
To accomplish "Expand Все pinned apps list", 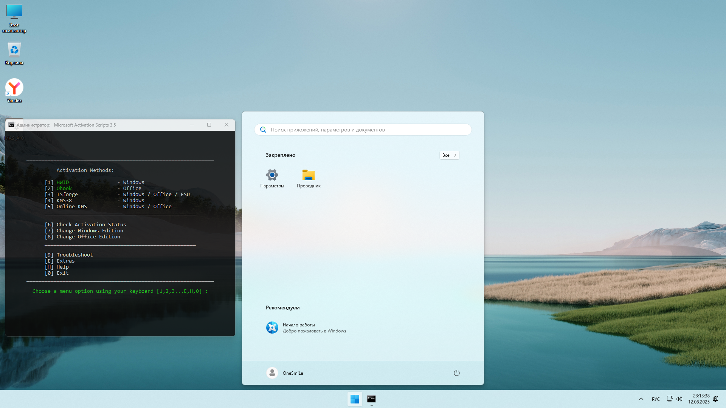I will 449,155.
